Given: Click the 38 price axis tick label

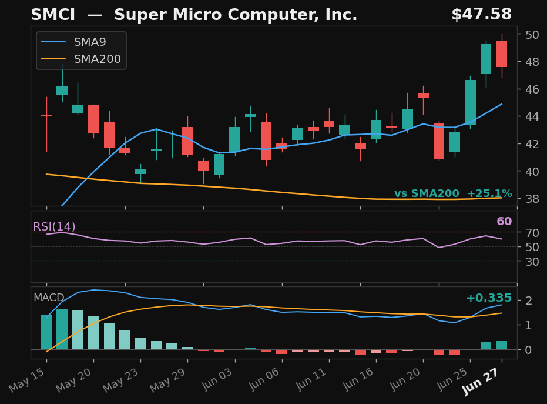Looking at the screenshot, I should [532, 199].
